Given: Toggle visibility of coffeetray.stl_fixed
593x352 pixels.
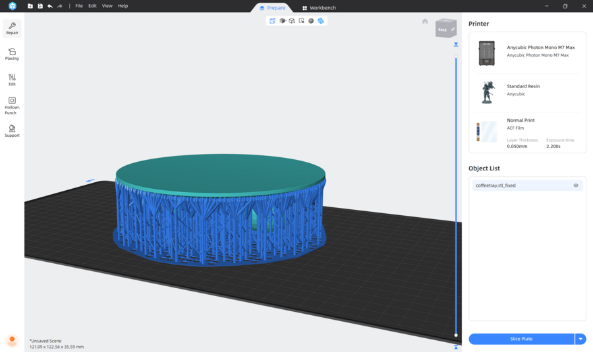Looking at the screenshot, I should pyautogui.click(x=576, y=186).
